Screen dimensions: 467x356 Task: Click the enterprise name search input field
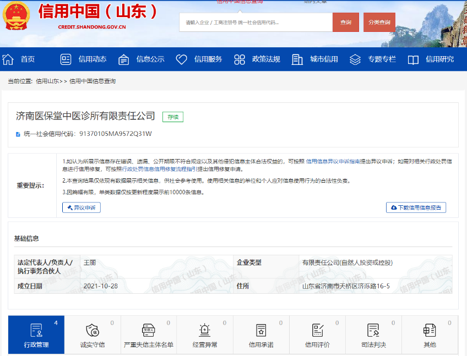click(256, 23)
